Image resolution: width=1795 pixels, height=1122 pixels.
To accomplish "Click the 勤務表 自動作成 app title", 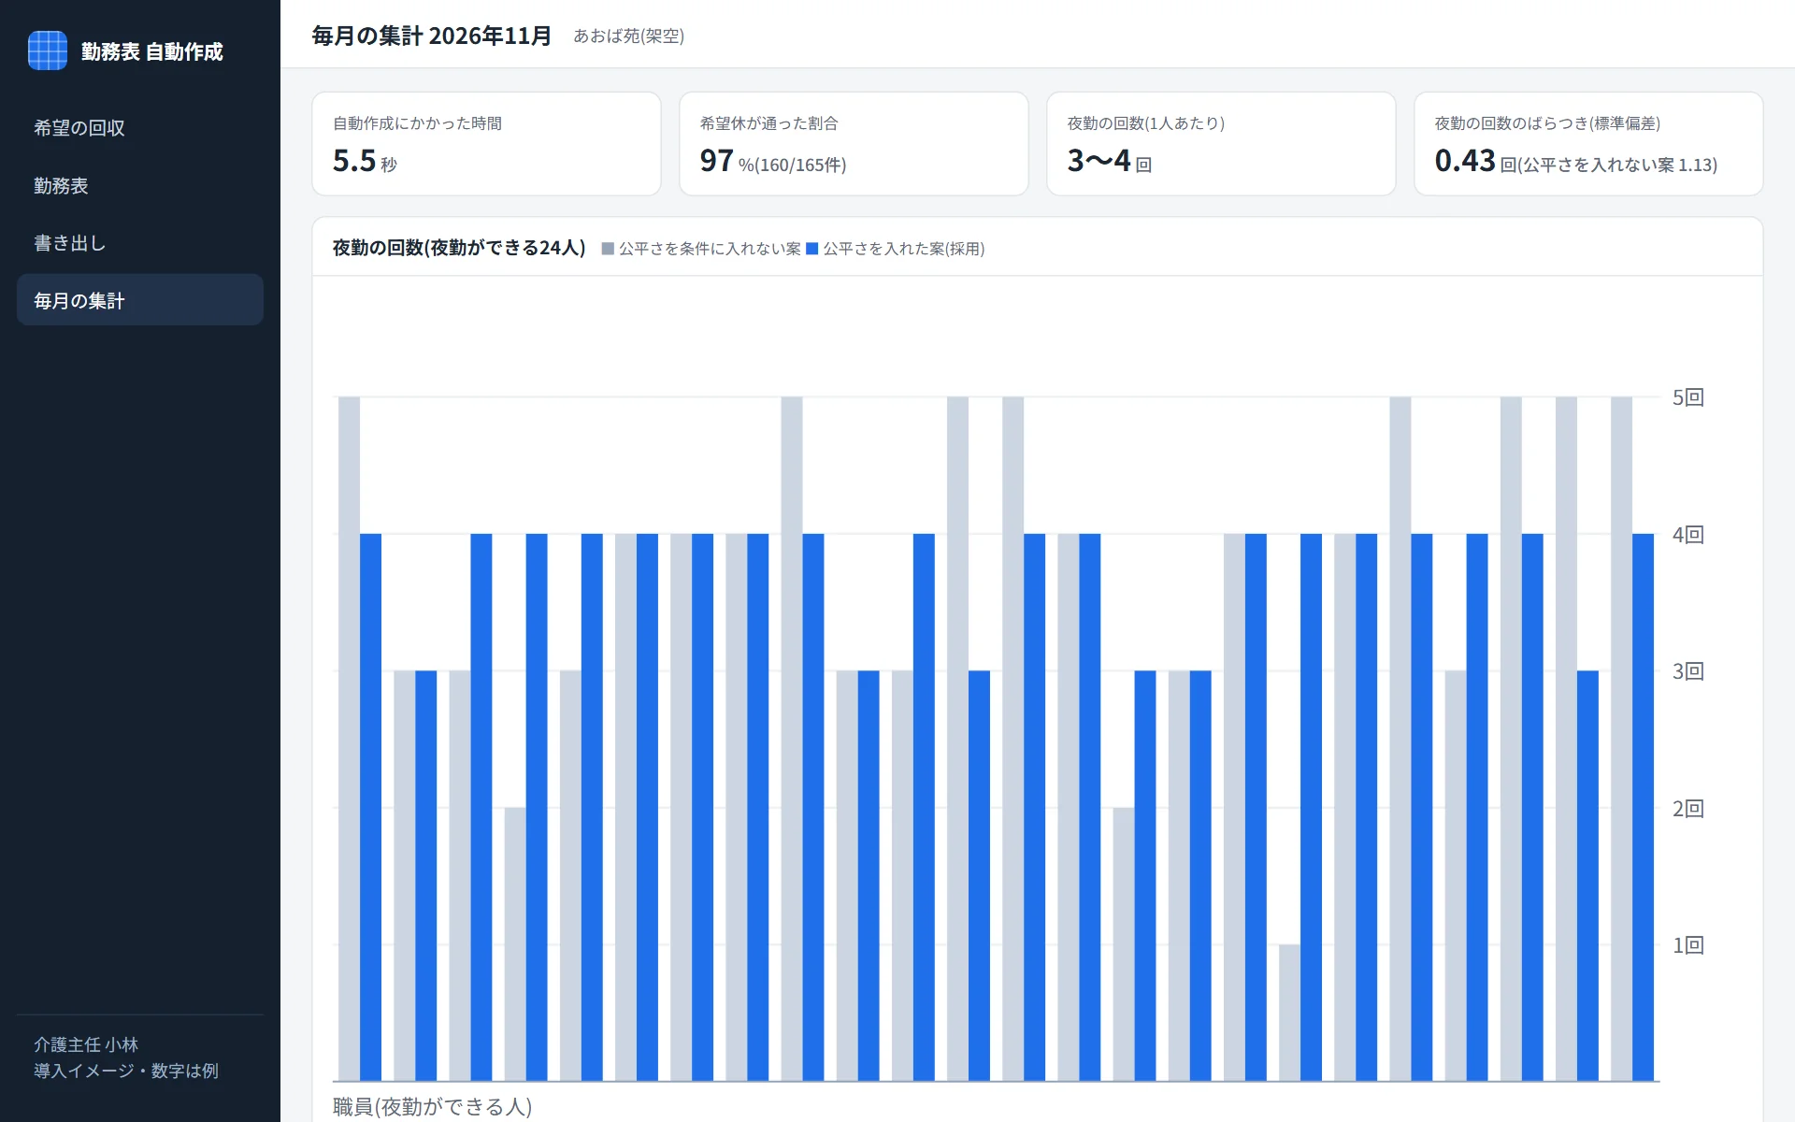I will click(x=152, y=51).
